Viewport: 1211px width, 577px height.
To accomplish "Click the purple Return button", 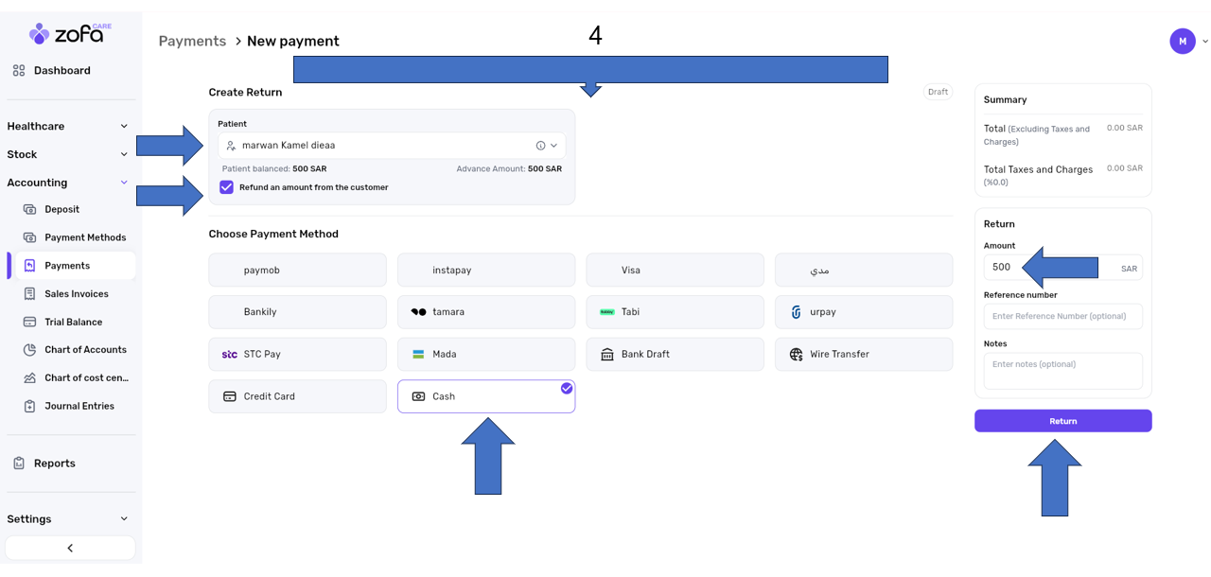I will tap(1062, 421).
